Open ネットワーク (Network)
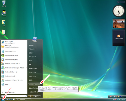126x101 pixels. point(35,76)
